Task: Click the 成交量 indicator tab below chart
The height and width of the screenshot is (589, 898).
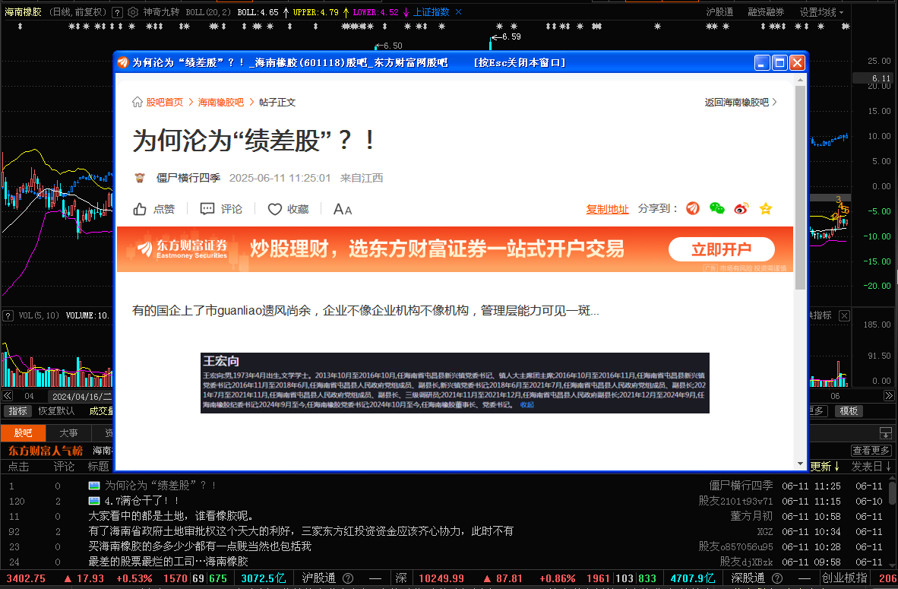Action: pos(101,411)
